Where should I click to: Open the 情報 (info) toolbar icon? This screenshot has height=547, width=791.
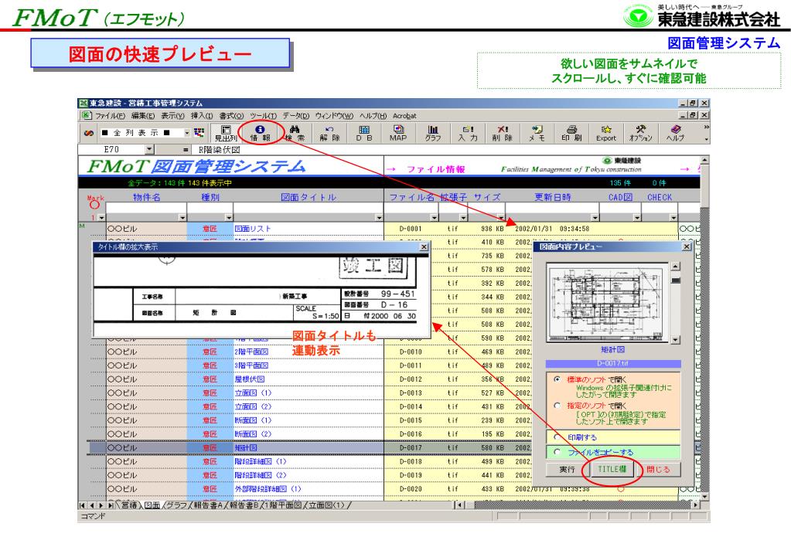[x=260, y=133]
